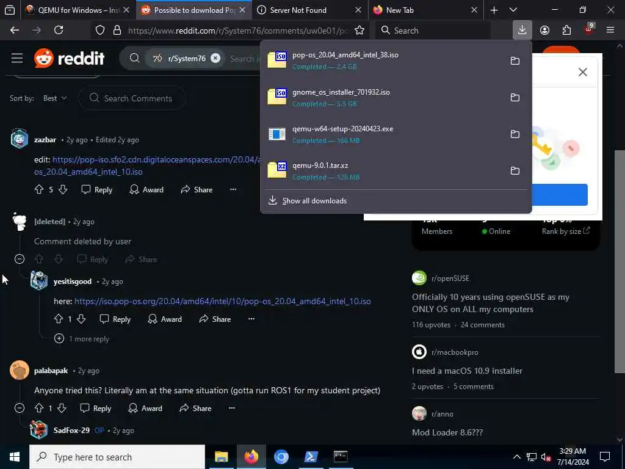Image resolution: width=625 pixels, height=469 pixels.
Task: Open qemu-9.0.1.tar.xz download entry
Action: [383, 171]
